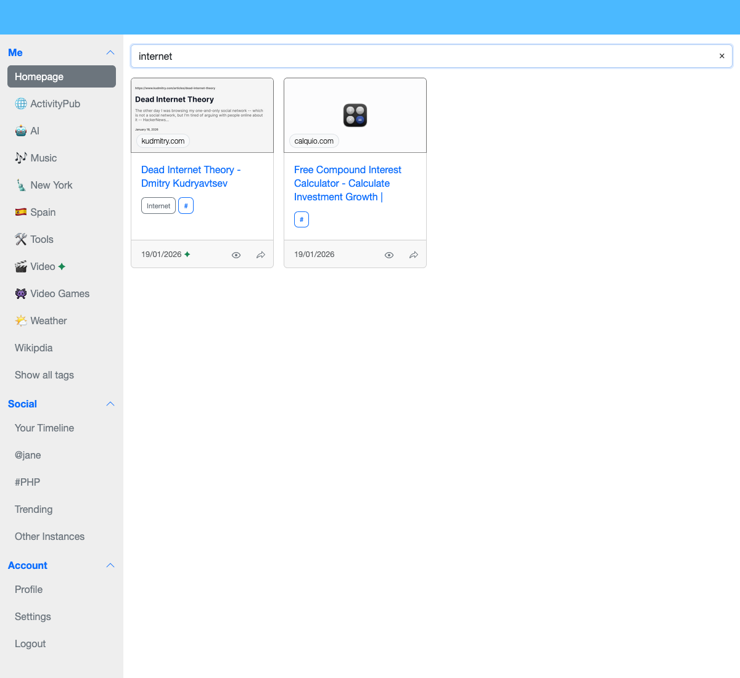This screenshot has width=740, height=678.
Task: Open Your Timeline in sidebar
Action: tap(44, 428)
